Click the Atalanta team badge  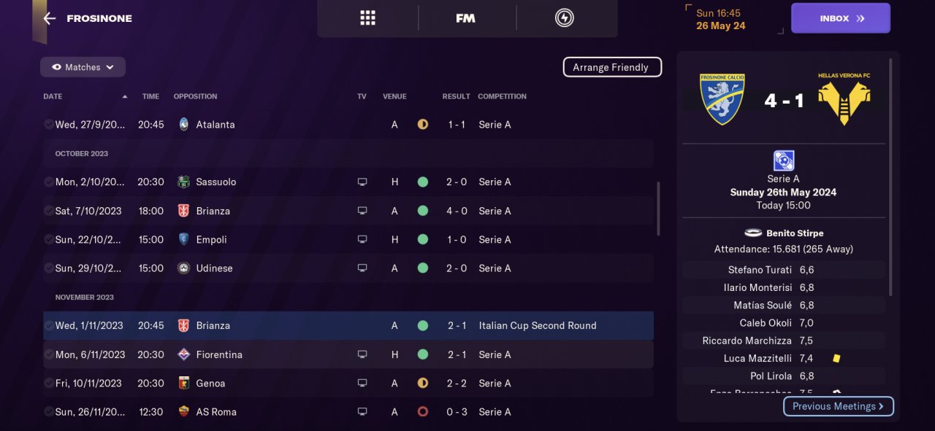coord(183,125)
